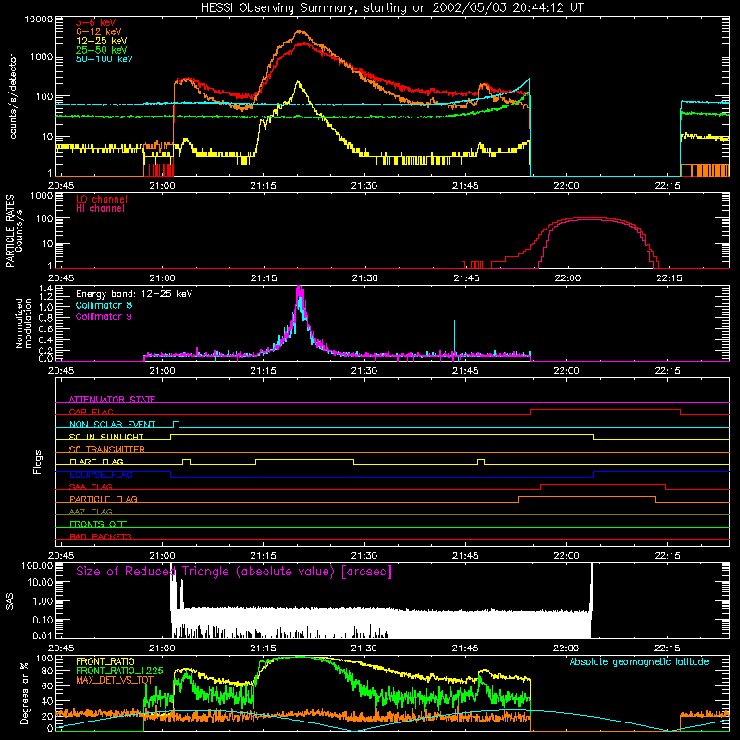The width and height of the screenshot is (740, 740).
Task: Click the "22:15" time label under the SAS panel
Action: [x=667, y=648]
